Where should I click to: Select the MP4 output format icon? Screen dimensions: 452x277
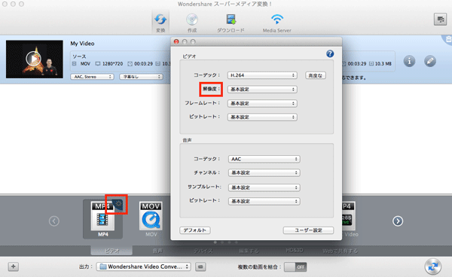pyautogui.click(x=102, y=219)
